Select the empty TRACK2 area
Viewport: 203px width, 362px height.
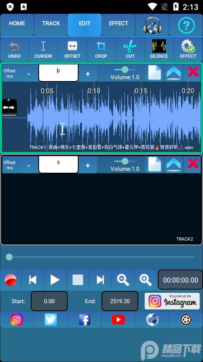click(101, 209)
